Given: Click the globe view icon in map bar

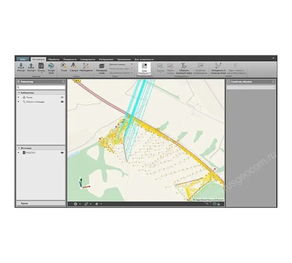Looking at the screenshot, I should [x=75, y=204].
